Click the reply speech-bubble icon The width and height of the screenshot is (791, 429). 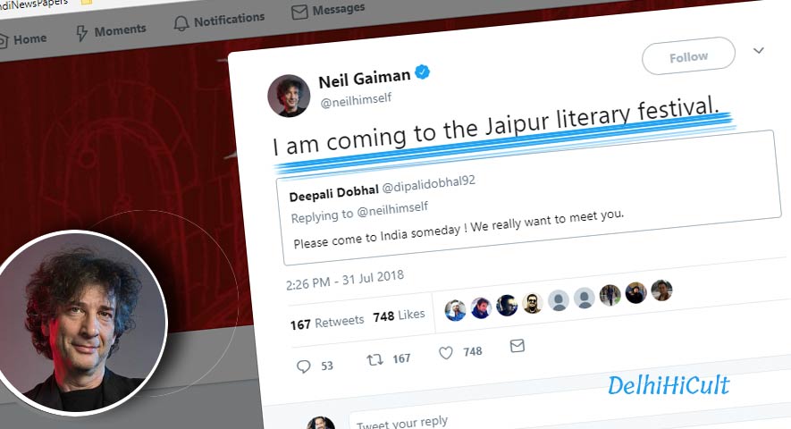[303, 366]
